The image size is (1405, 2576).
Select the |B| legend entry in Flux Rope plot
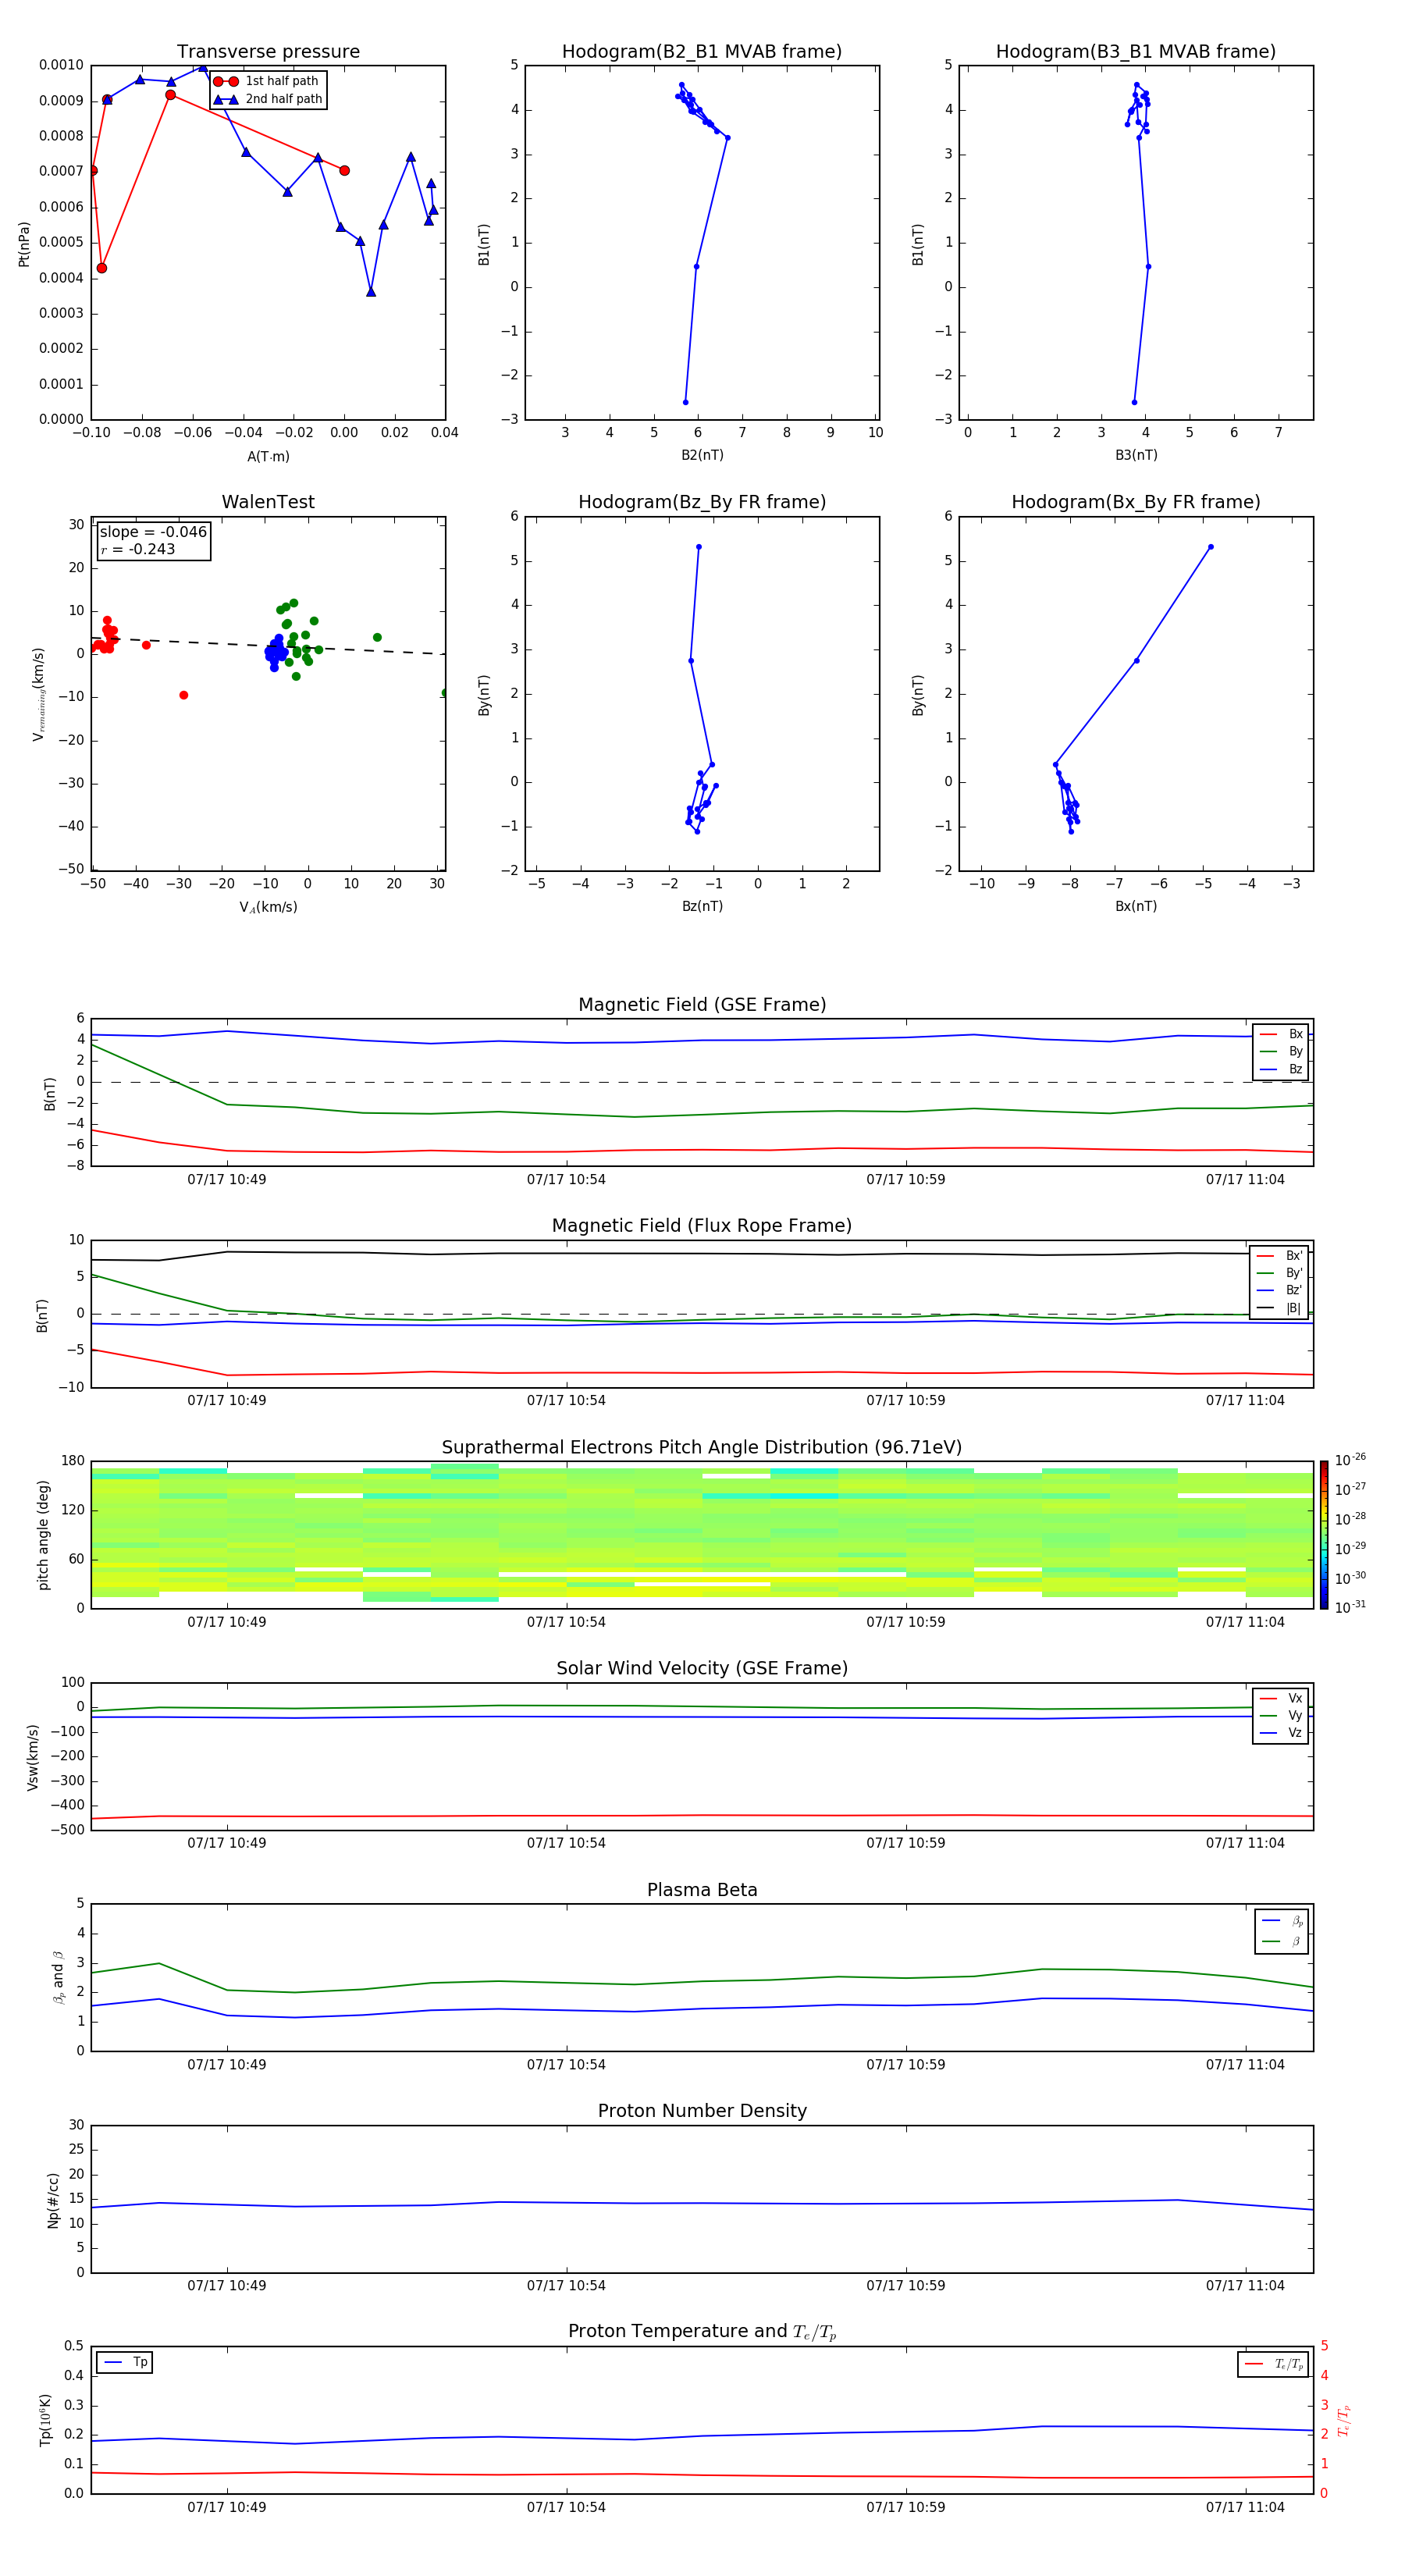1280,1308
